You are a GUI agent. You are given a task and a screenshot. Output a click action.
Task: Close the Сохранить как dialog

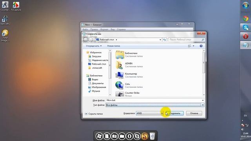point(201,33)
